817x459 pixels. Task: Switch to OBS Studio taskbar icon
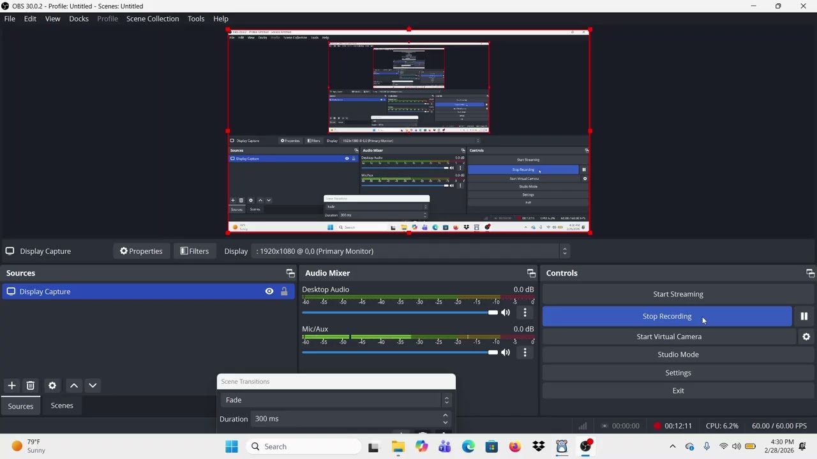(585, 446)
